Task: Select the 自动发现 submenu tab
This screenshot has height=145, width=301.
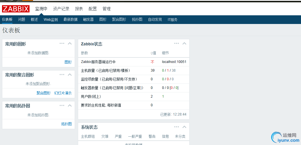Action: coord(155,19)
